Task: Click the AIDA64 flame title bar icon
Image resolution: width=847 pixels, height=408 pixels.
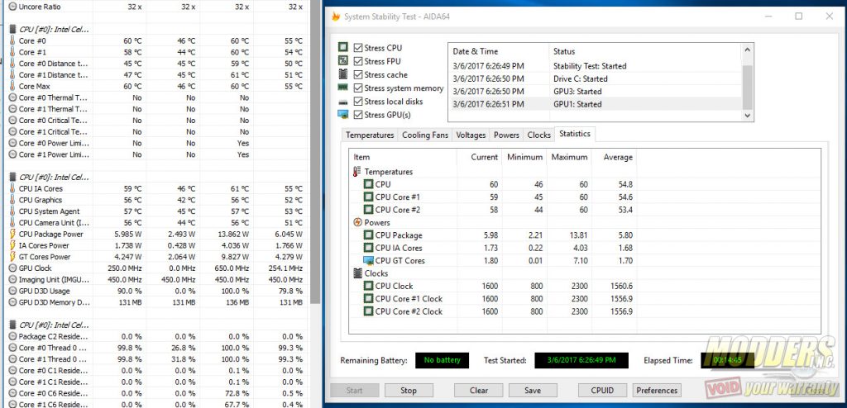Action: coord(336,17)
